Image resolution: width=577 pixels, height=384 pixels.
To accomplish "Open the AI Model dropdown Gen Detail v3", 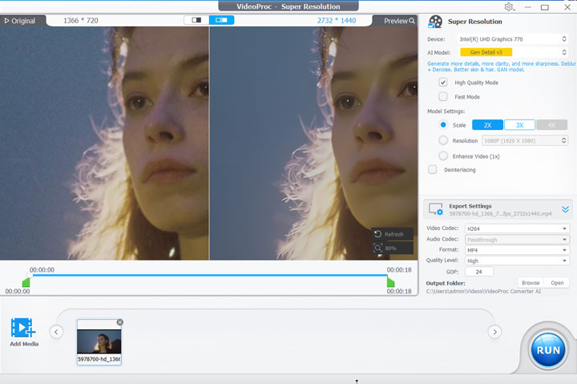I will click(513, 52).
